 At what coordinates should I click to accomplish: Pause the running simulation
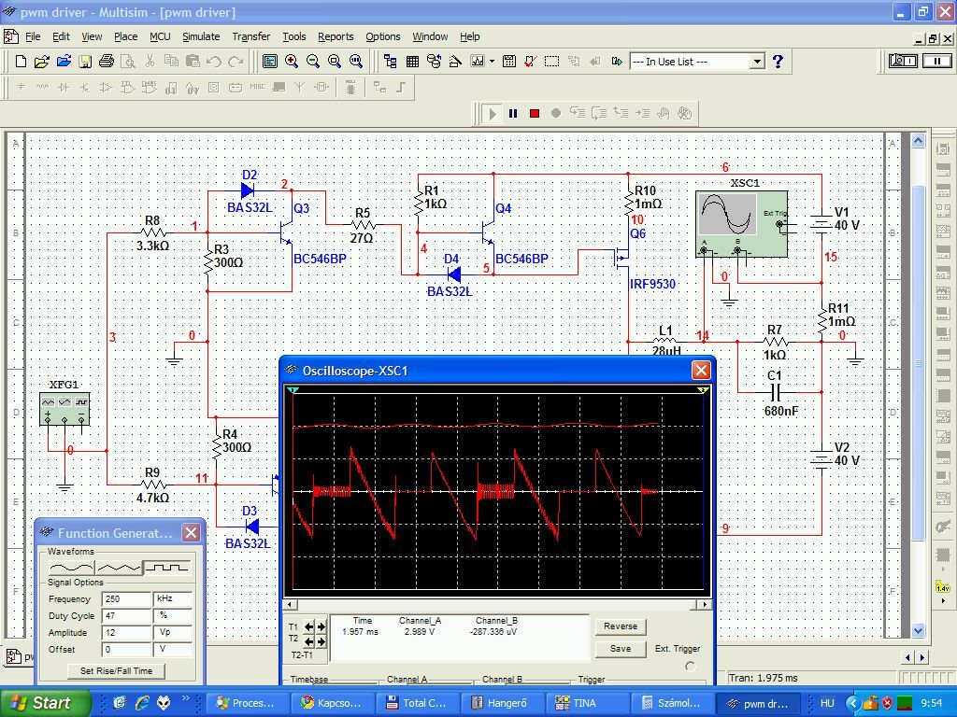point(513,113)
